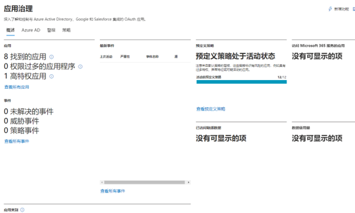Click the 12/12 policy count value

[x=282, y=77]
